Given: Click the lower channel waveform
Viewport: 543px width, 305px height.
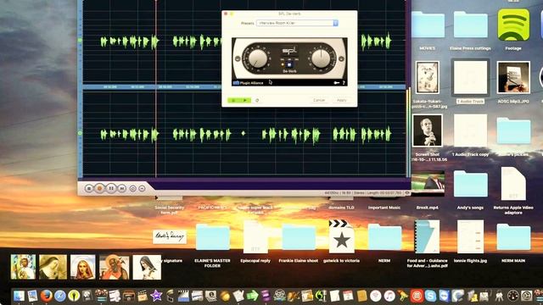Looking at the screenshot, I should (244, 134).
